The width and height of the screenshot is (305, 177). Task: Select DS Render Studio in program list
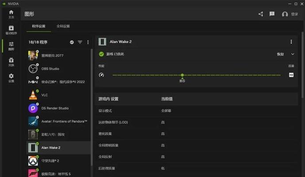click(58, 108)
